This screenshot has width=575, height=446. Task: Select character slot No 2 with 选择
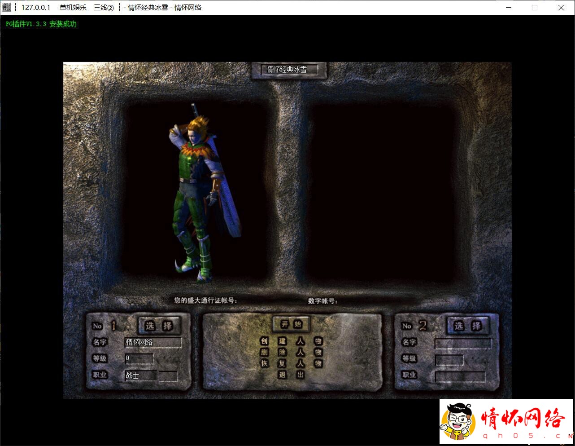click(467, 326)
